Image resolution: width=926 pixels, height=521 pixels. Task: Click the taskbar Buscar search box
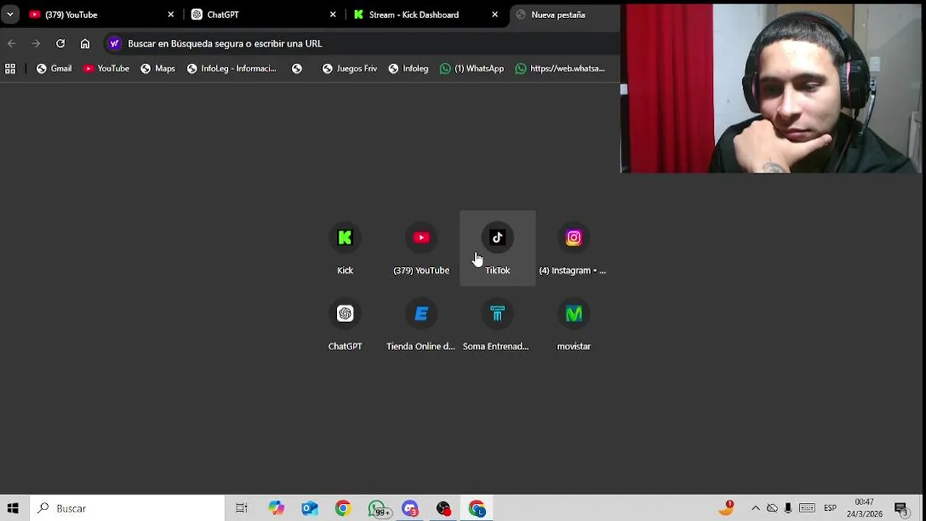(x=127, y=509)
